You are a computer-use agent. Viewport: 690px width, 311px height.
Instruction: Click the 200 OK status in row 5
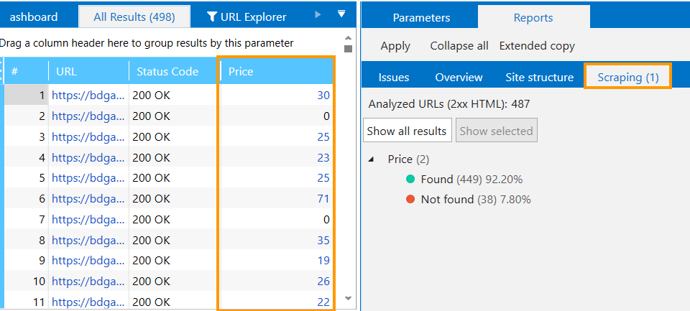151,178
